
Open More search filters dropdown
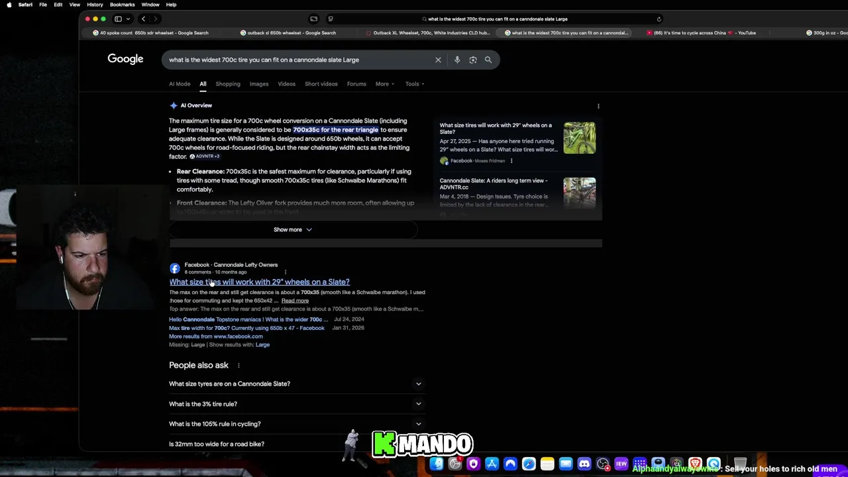pyautogui.click(x=385, y=84)
